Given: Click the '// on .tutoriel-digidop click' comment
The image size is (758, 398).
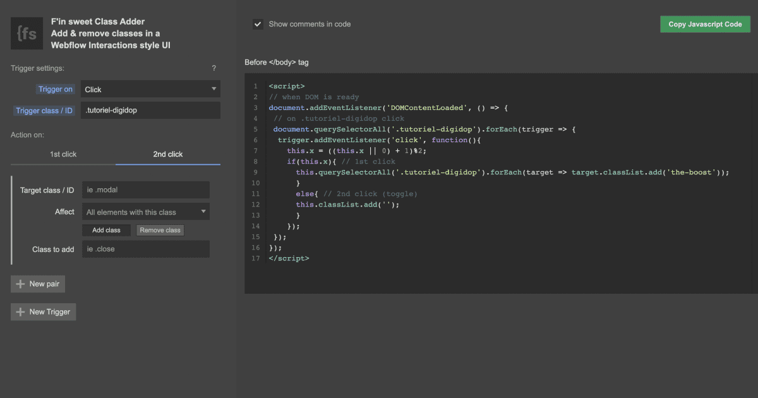Looking at the screenshot, I should click(x=339, y=118).
